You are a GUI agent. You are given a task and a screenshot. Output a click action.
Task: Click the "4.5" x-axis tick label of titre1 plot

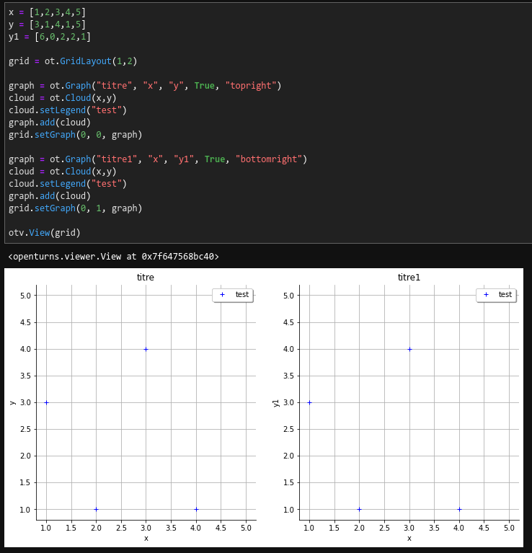[484, 528]
